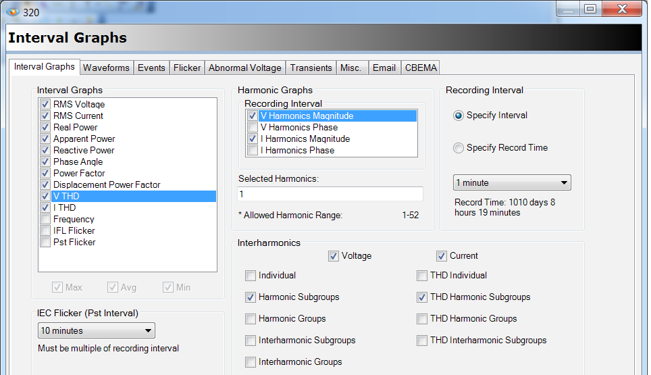Viewport: 651px width, 375px height.
Task: Uncheck the I THD checkbox
Action: click(x=45, y=207)
